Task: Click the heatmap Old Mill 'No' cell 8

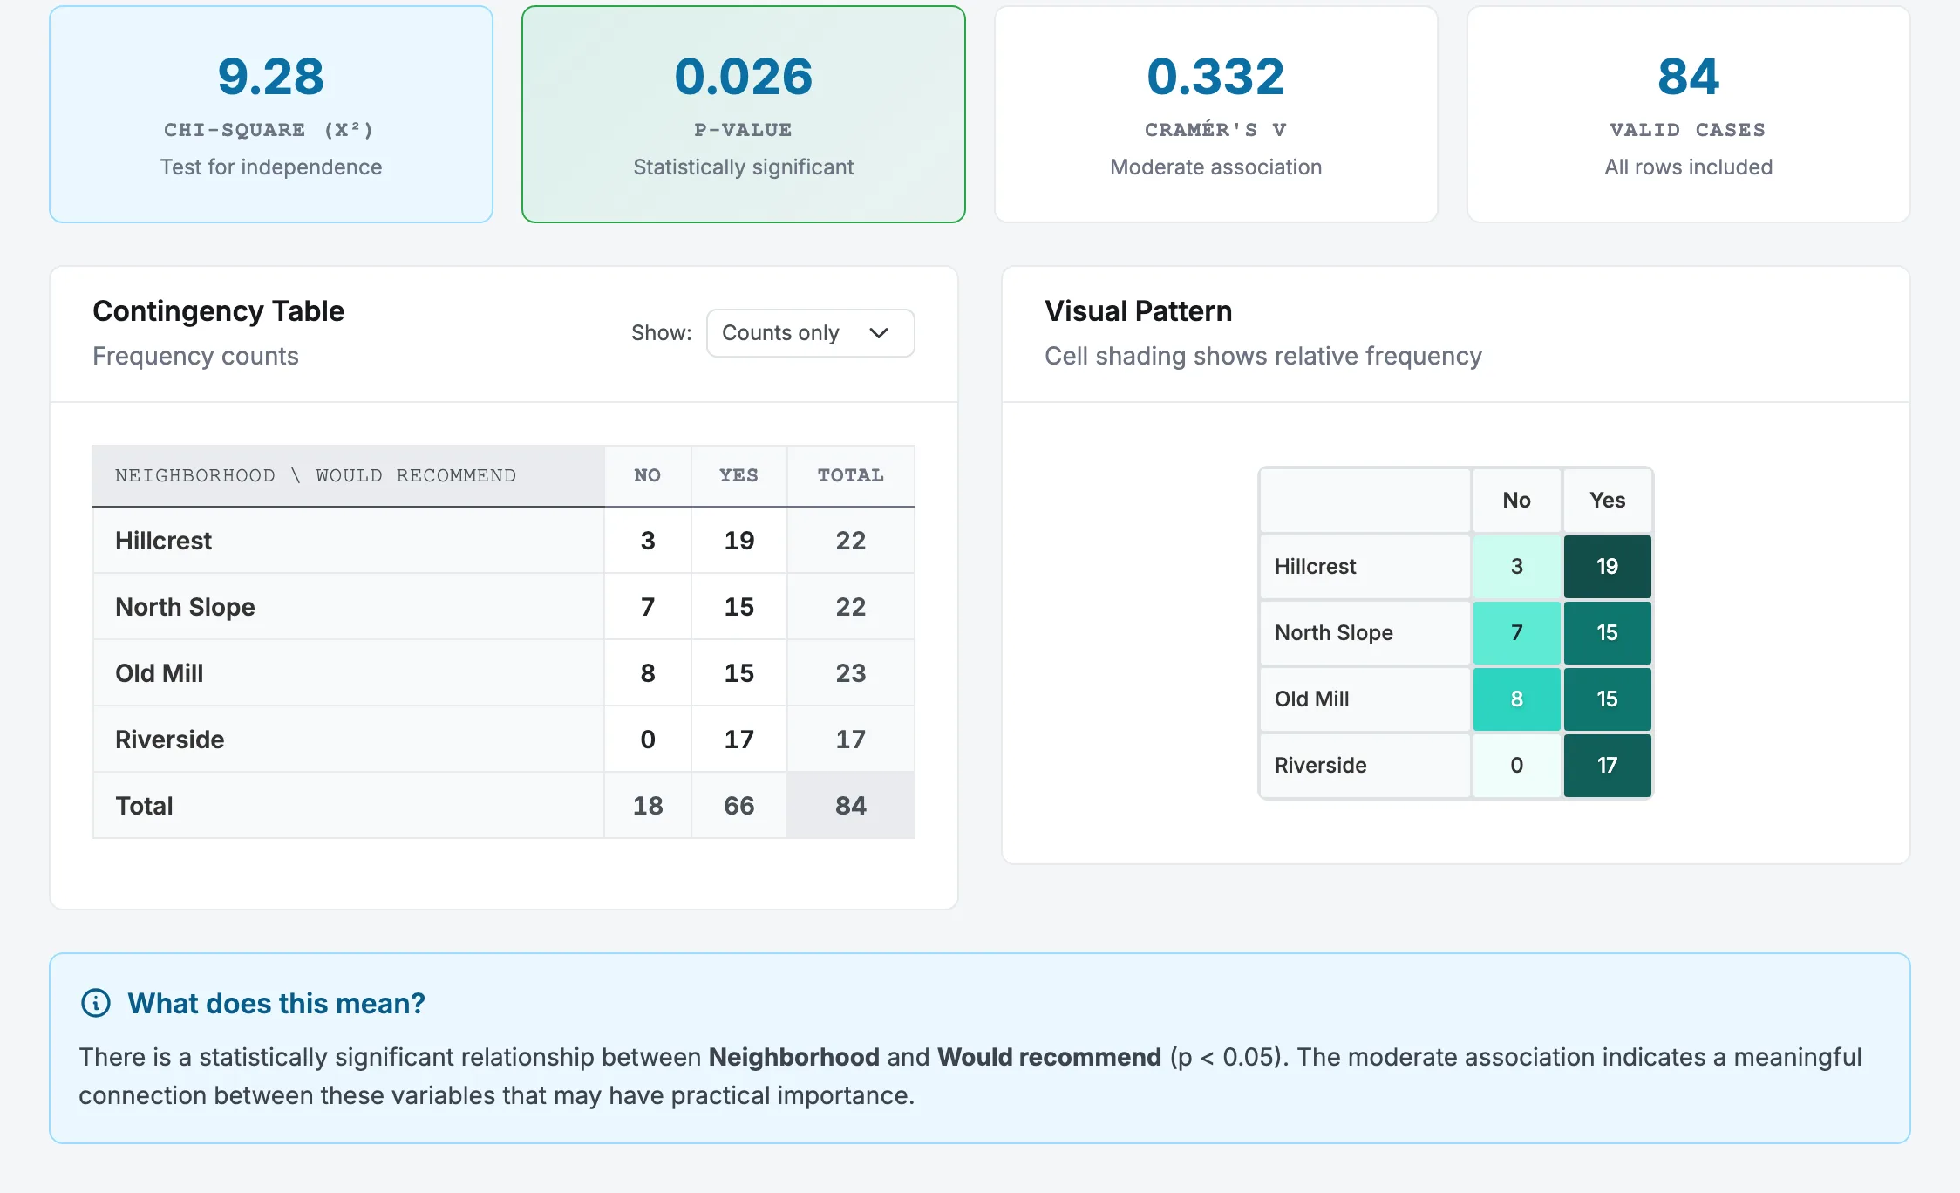Action: [1517, 699]
